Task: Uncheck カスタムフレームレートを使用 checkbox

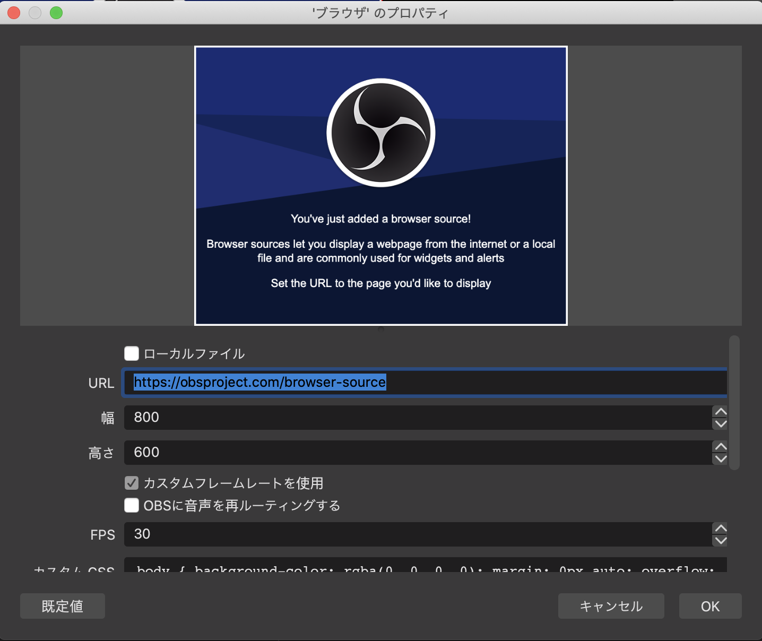Action: pos(132,483)
